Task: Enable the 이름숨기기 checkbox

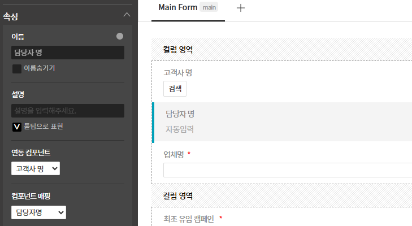Action: click(x=17, y=68)
